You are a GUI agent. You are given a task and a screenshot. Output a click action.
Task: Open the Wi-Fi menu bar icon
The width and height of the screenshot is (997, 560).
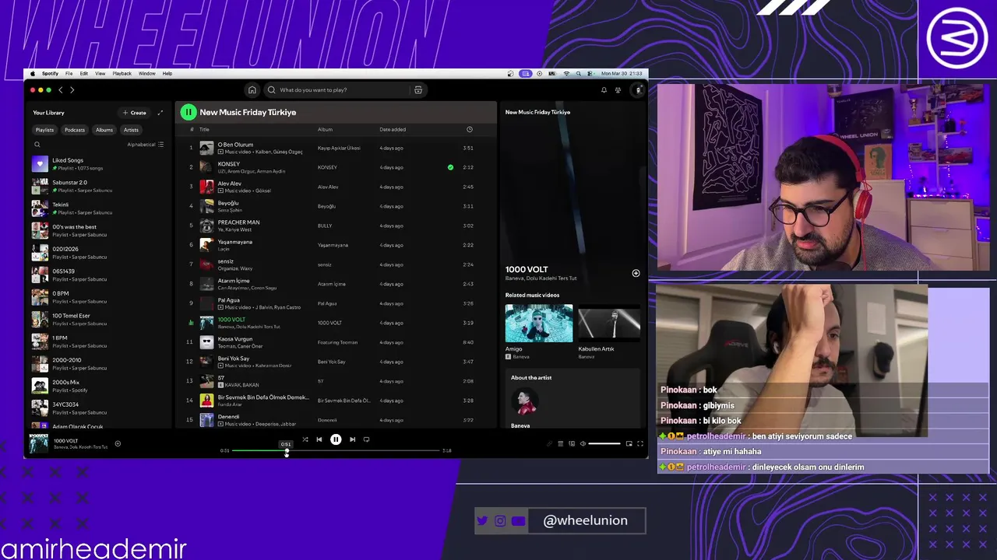(x=566, y=73)
